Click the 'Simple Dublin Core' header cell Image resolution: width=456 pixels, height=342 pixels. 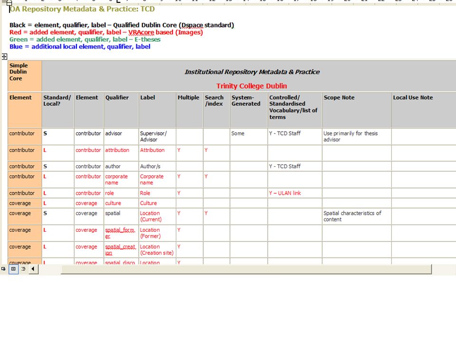(25, 76)
